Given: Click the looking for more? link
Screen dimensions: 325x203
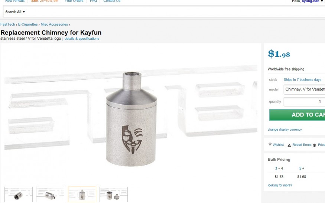Looking at the screenshot, I should click(x=280, y=185).
